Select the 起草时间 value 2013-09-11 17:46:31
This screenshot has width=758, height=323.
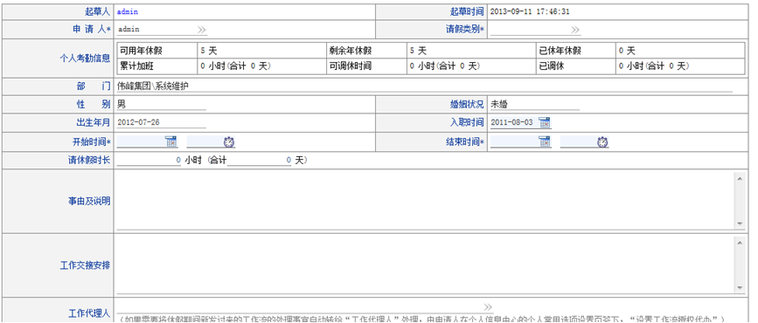pyautogui.click(x=529, y=11)
